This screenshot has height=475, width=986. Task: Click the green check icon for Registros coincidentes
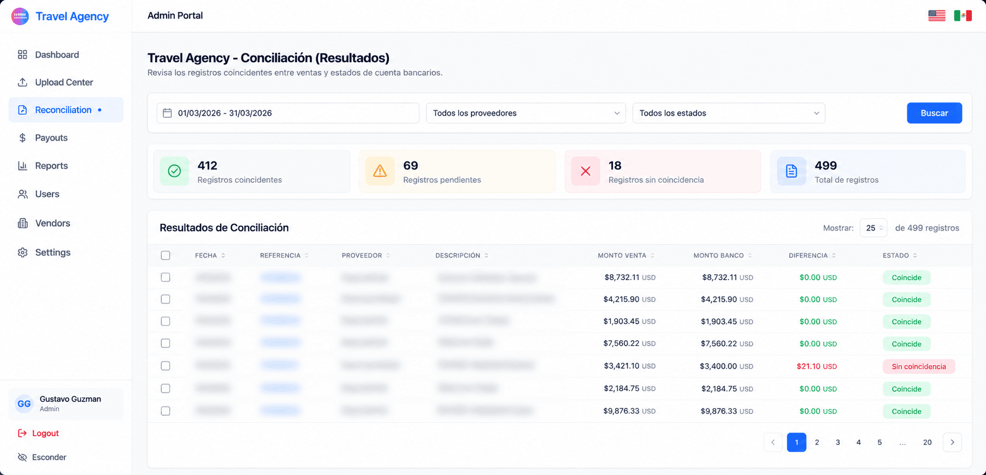pos(174,171)
